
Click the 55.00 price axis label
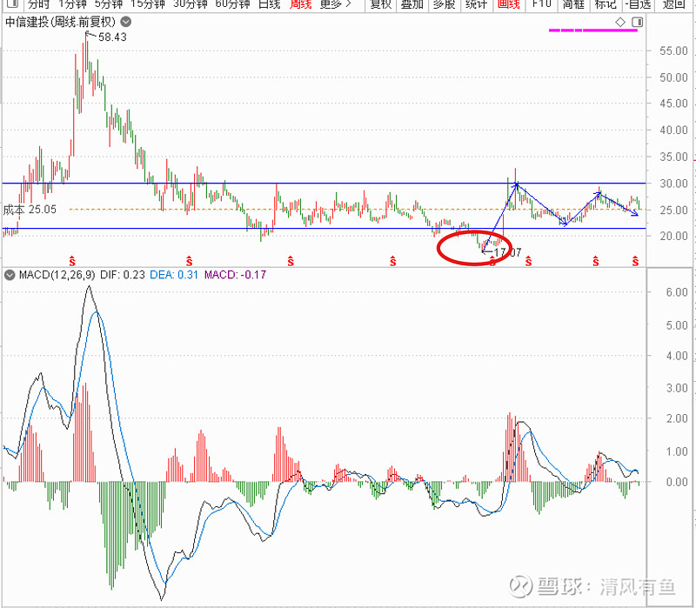673,50
